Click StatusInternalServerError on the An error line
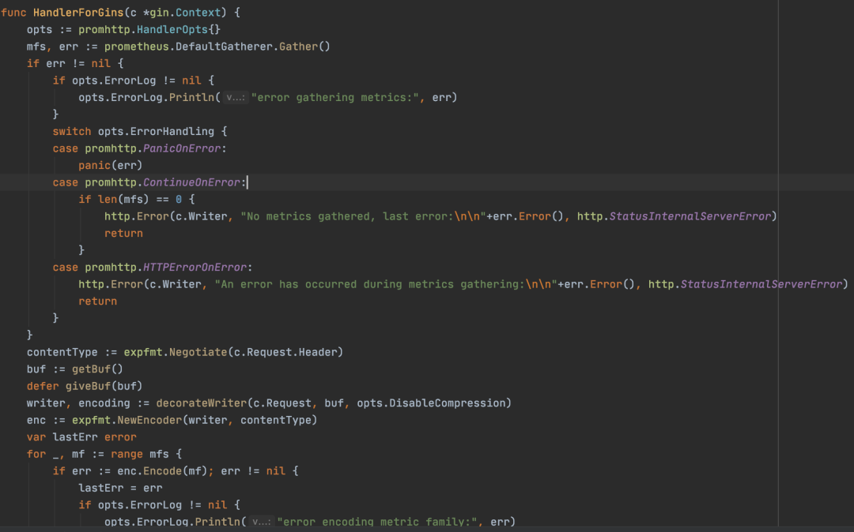 [x=761, y=284]
